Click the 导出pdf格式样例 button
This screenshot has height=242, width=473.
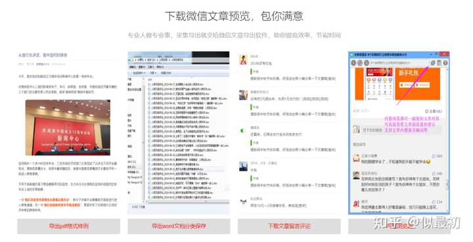[x=69, y=226]
